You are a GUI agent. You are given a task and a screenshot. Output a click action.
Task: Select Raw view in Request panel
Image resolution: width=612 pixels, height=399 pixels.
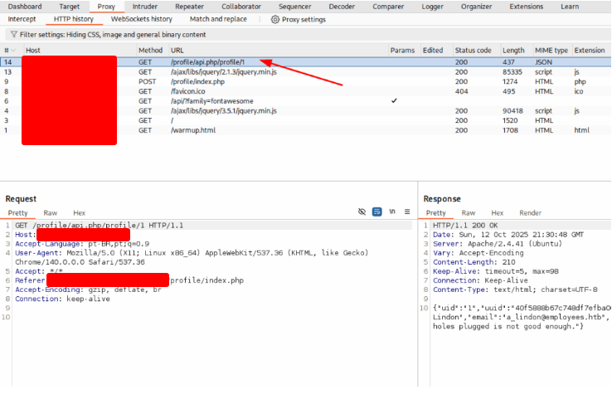51,213
